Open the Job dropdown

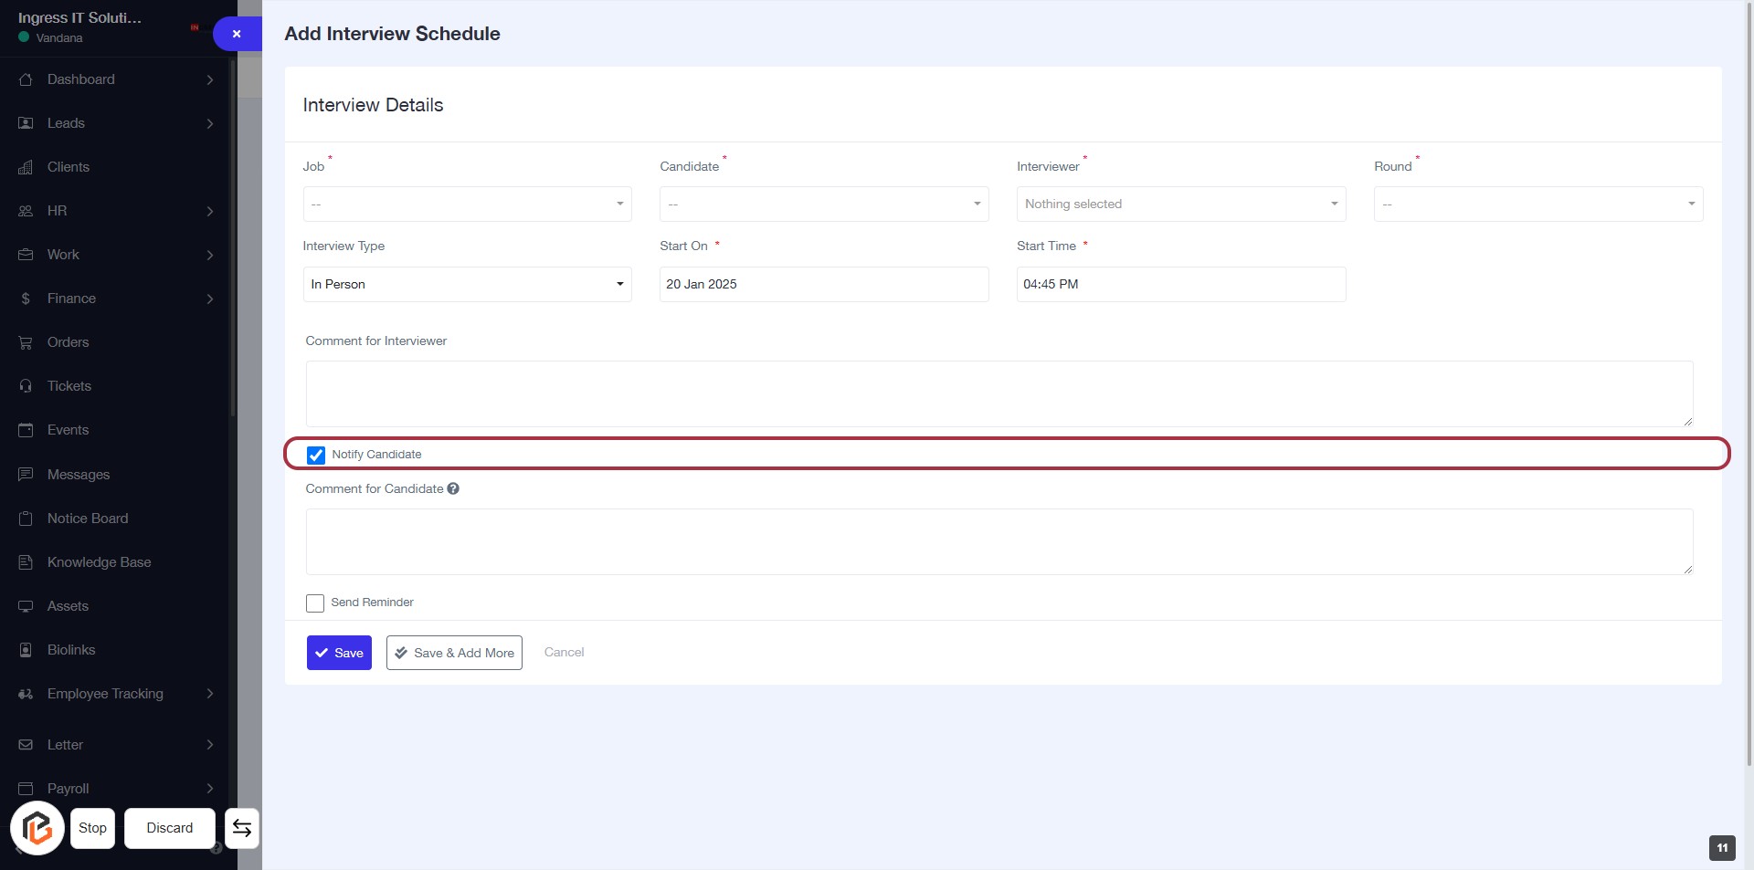[467, 204]
